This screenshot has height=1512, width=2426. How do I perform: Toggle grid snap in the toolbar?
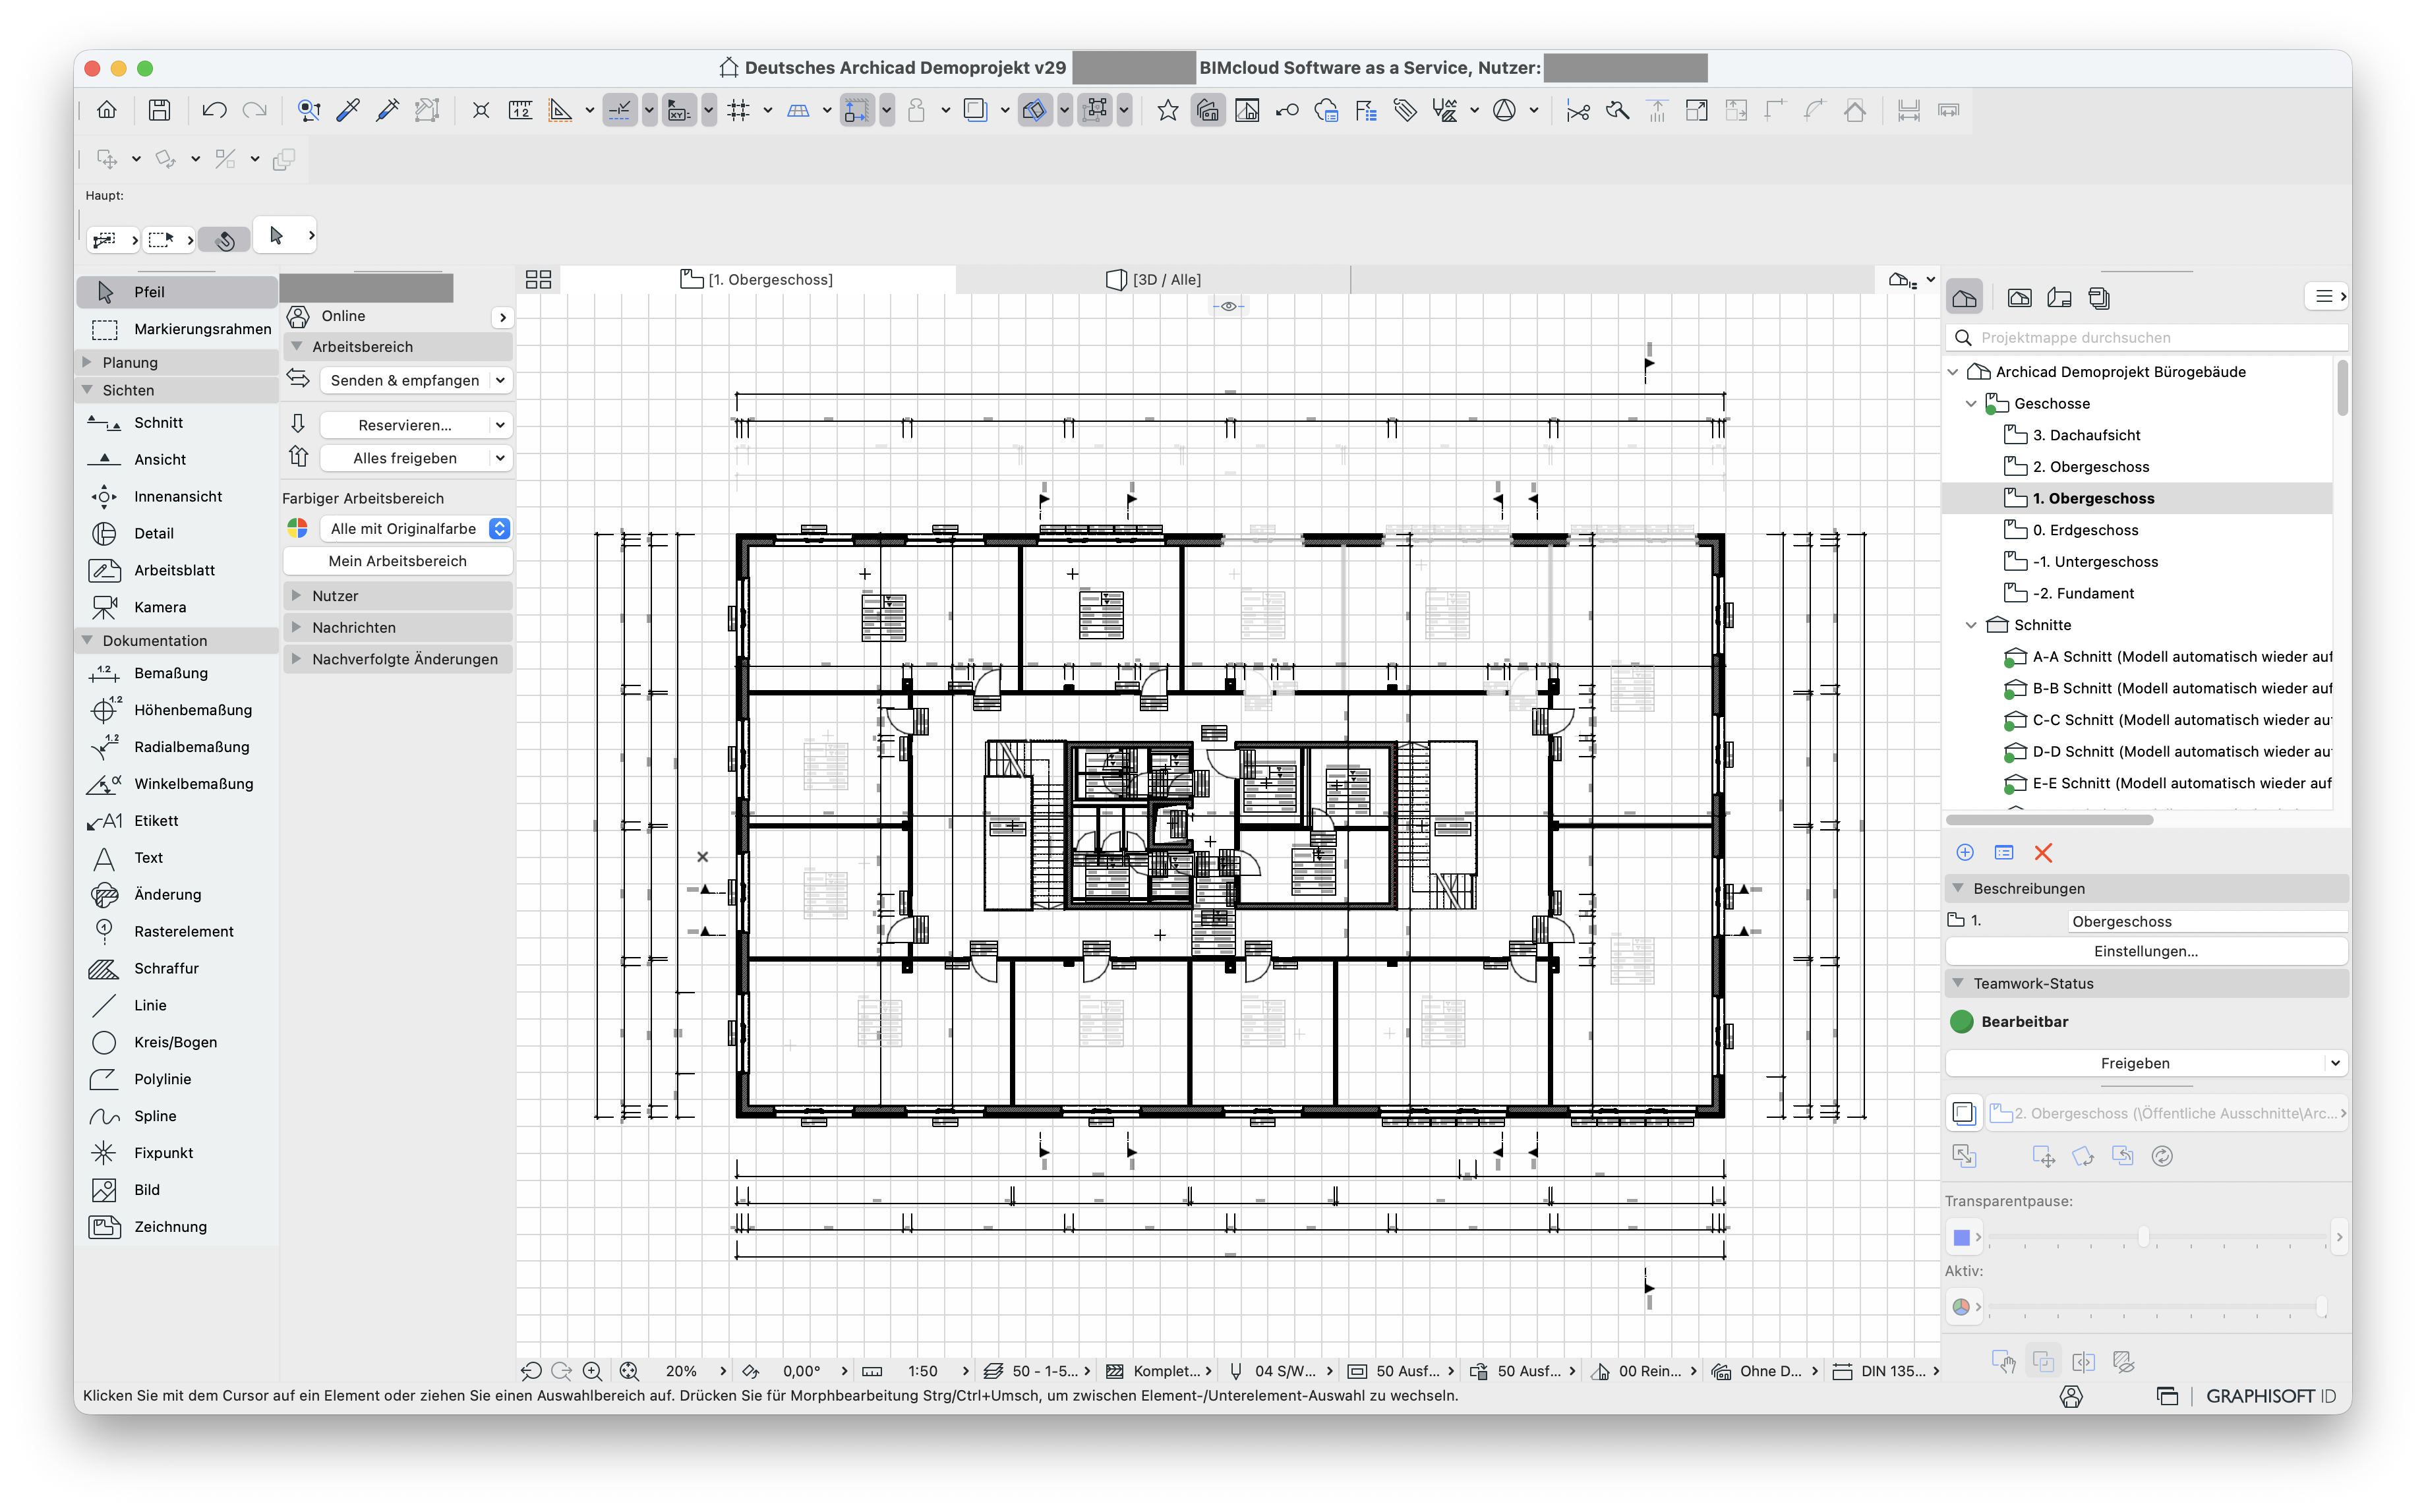(738, 110)
